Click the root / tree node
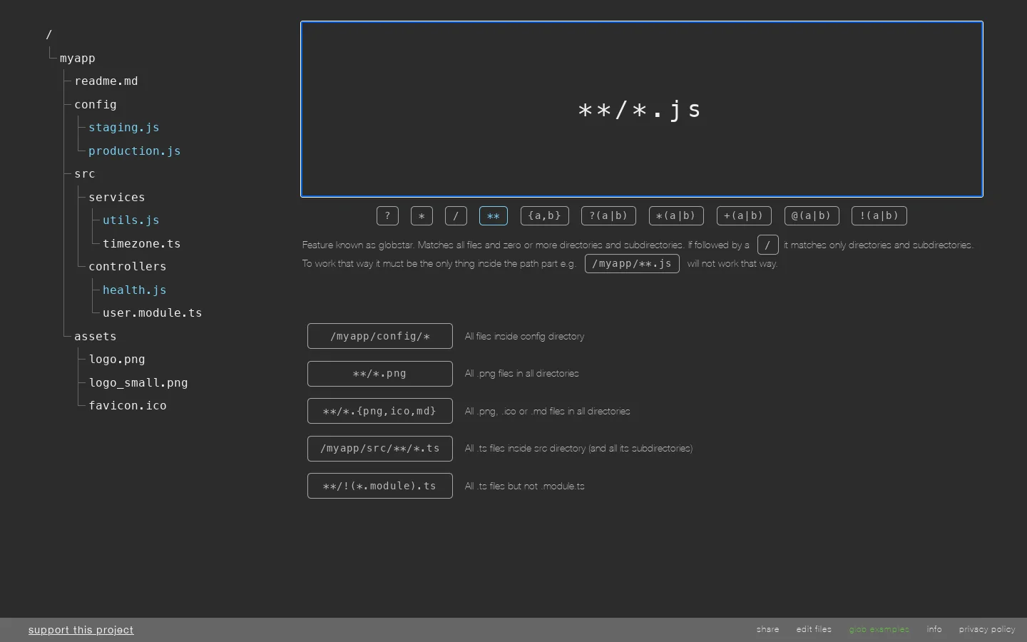 [49, 34]
